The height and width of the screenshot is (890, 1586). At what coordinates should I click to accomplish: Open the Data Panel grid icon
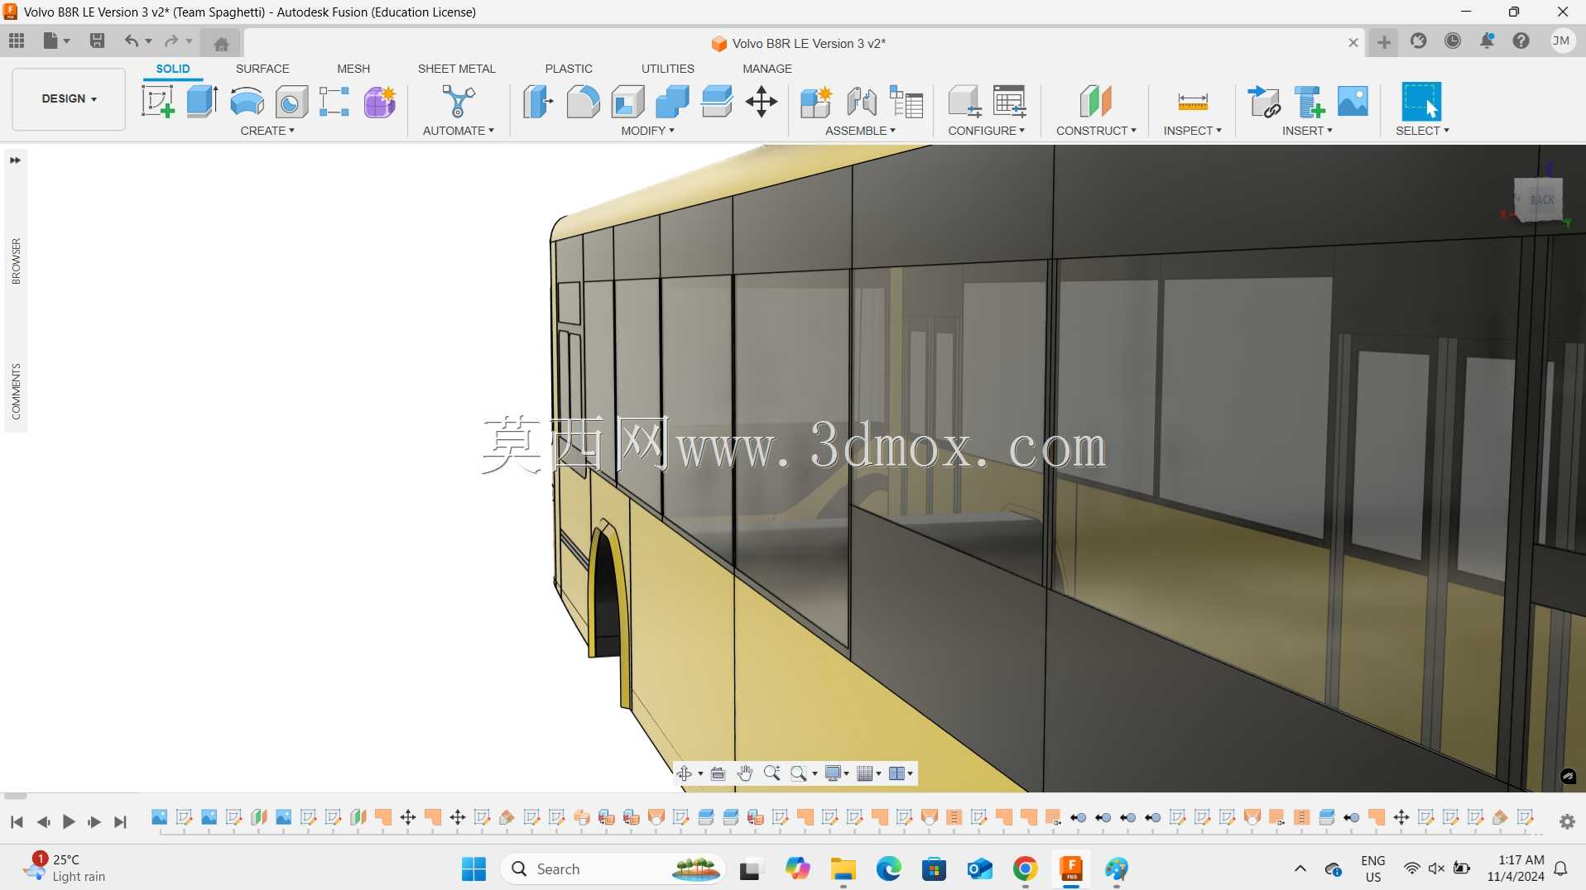pos(17,41)
